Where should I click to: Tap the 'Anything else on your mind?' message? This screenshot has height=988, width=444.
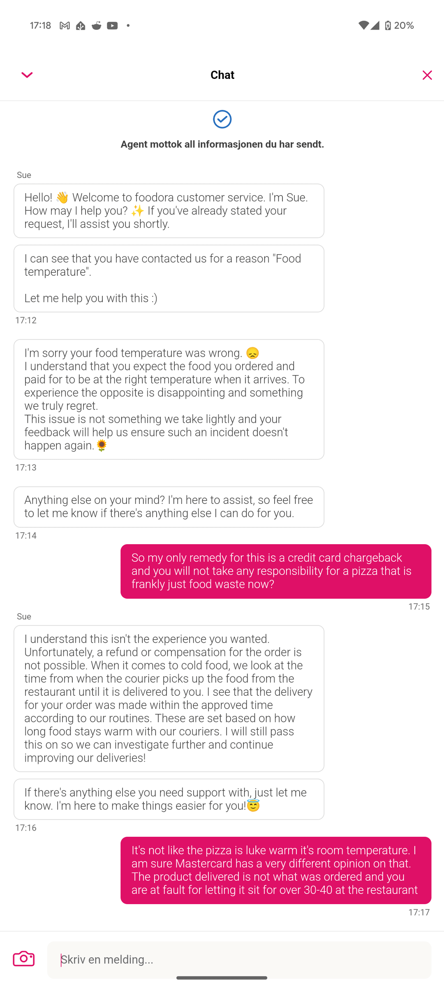[x=169, y=507]
